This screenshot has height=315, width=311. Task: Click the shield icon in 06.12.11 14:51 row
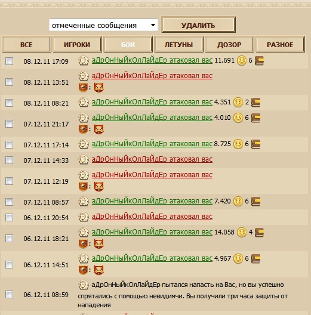(x=83, y=270)
